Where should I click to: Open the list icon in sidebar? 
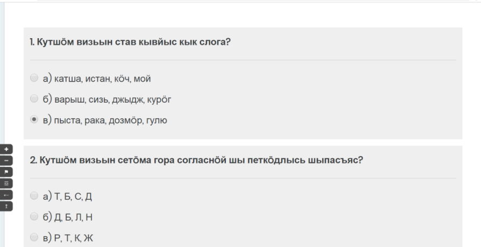[6, 182]
